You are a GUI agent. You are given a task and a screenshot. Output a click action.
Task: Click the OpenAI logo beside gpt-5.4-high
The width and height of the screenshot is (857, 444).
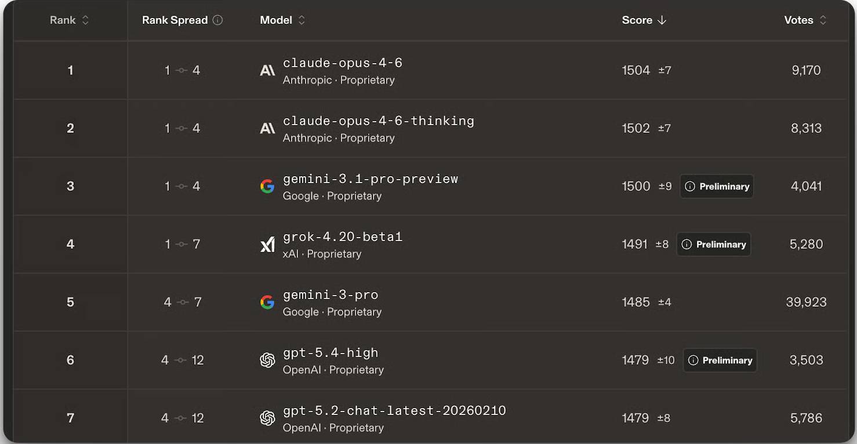(267, 361)
